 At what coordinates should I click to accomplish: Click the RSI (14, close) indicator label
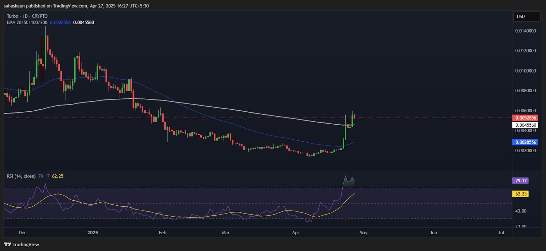coord(21,176)
